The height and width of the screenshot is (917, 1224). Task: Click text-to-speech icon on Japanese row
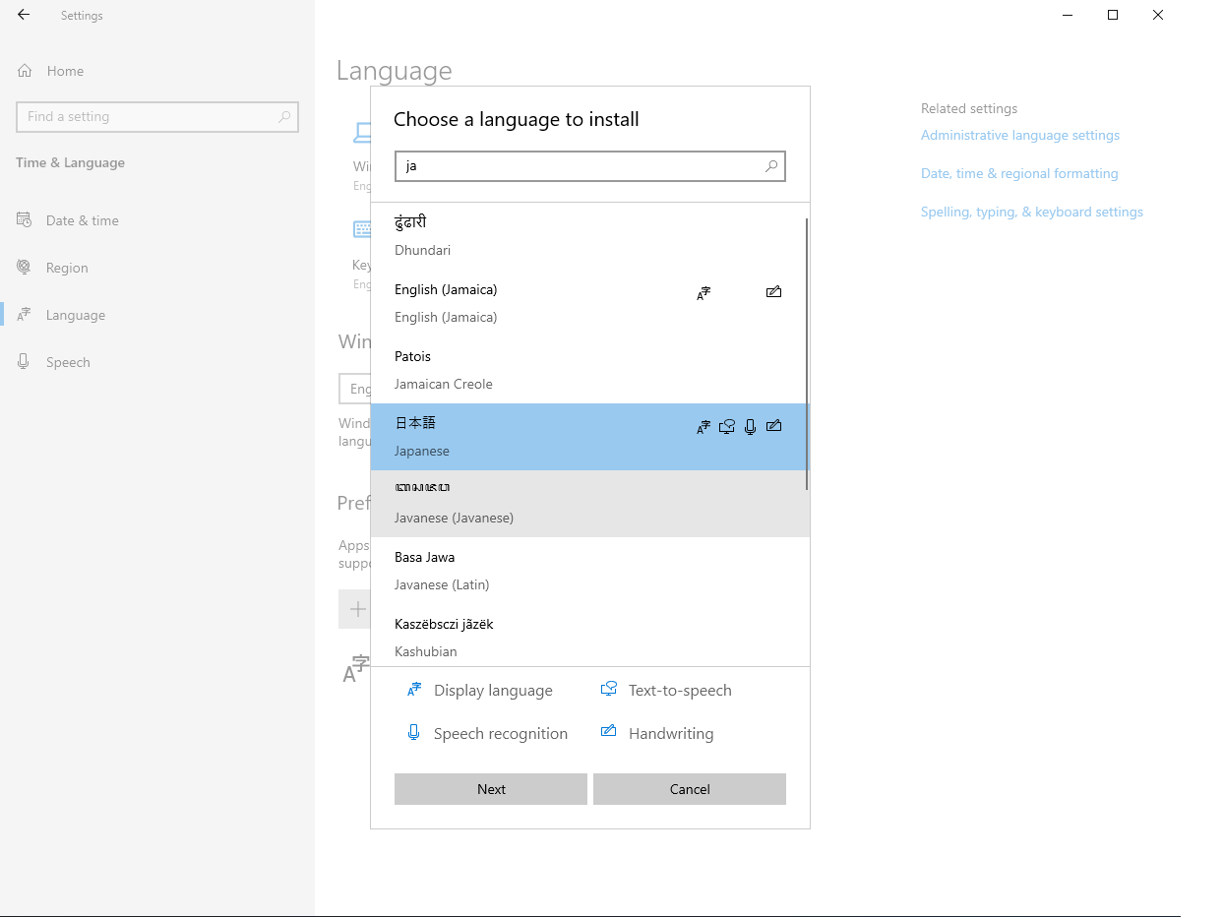pos(727,426)
